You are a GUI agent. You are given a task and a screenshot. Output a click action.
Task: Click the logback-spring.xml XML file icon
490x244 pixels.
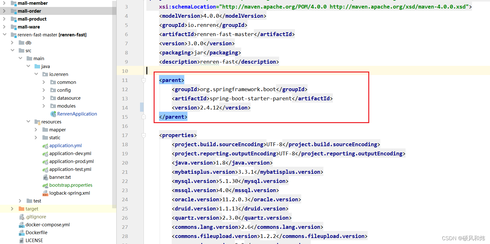coord(45,193)
